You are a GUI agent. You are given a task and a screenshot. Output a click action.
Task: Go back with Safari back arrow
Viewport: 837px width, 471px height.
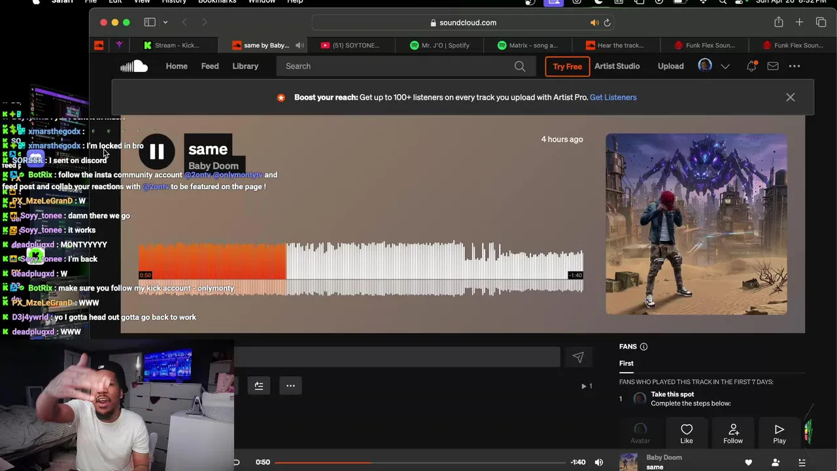(184, 22)
